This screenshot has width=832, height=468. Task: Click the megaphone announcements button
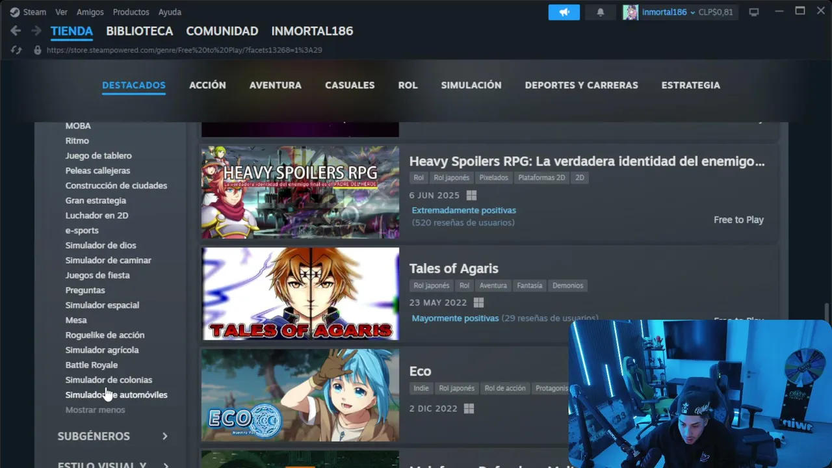(x=564, y=12)
